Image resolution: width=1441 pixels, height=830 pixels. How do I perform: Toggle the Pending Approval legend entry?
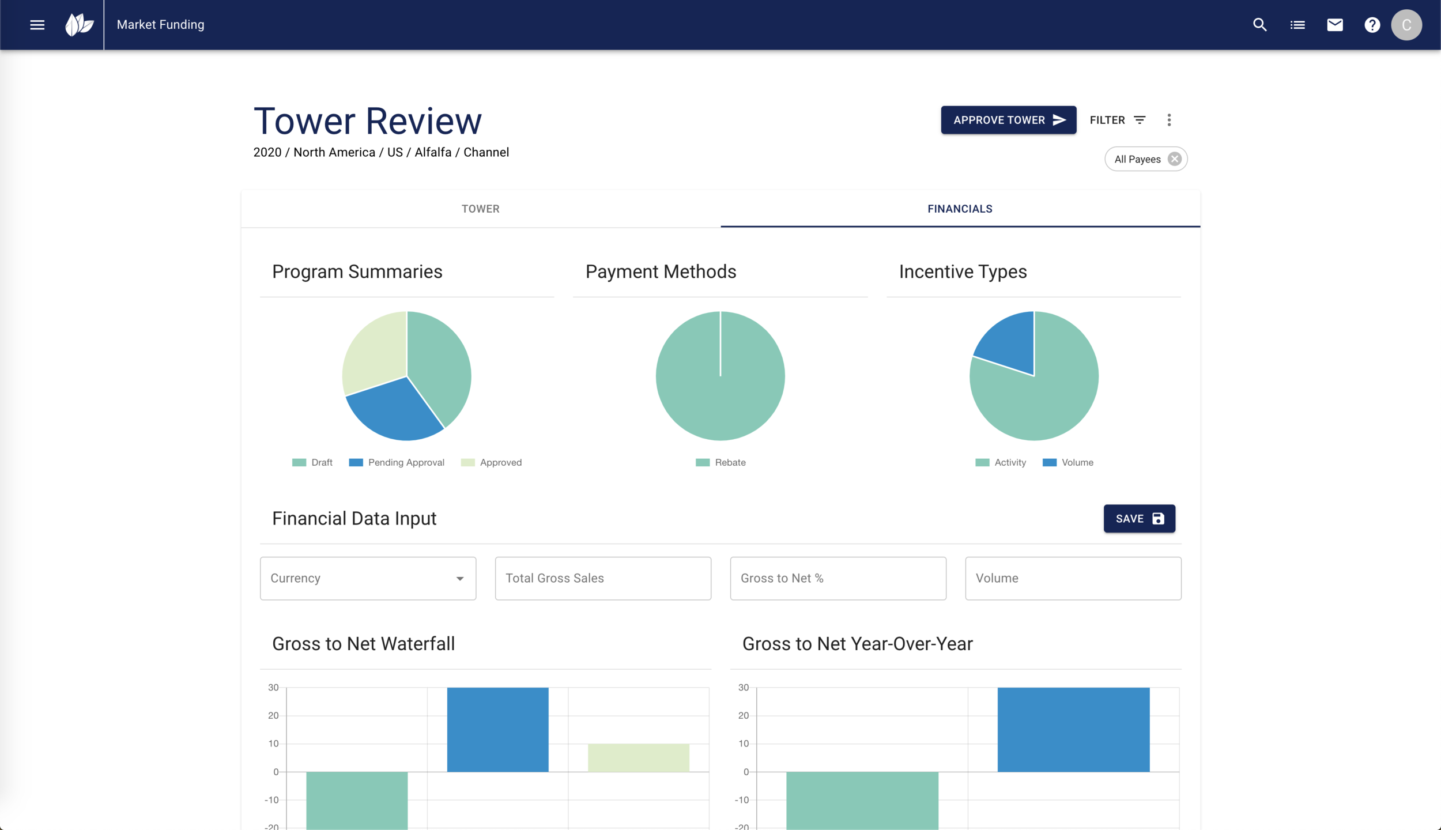pos(397,462)
